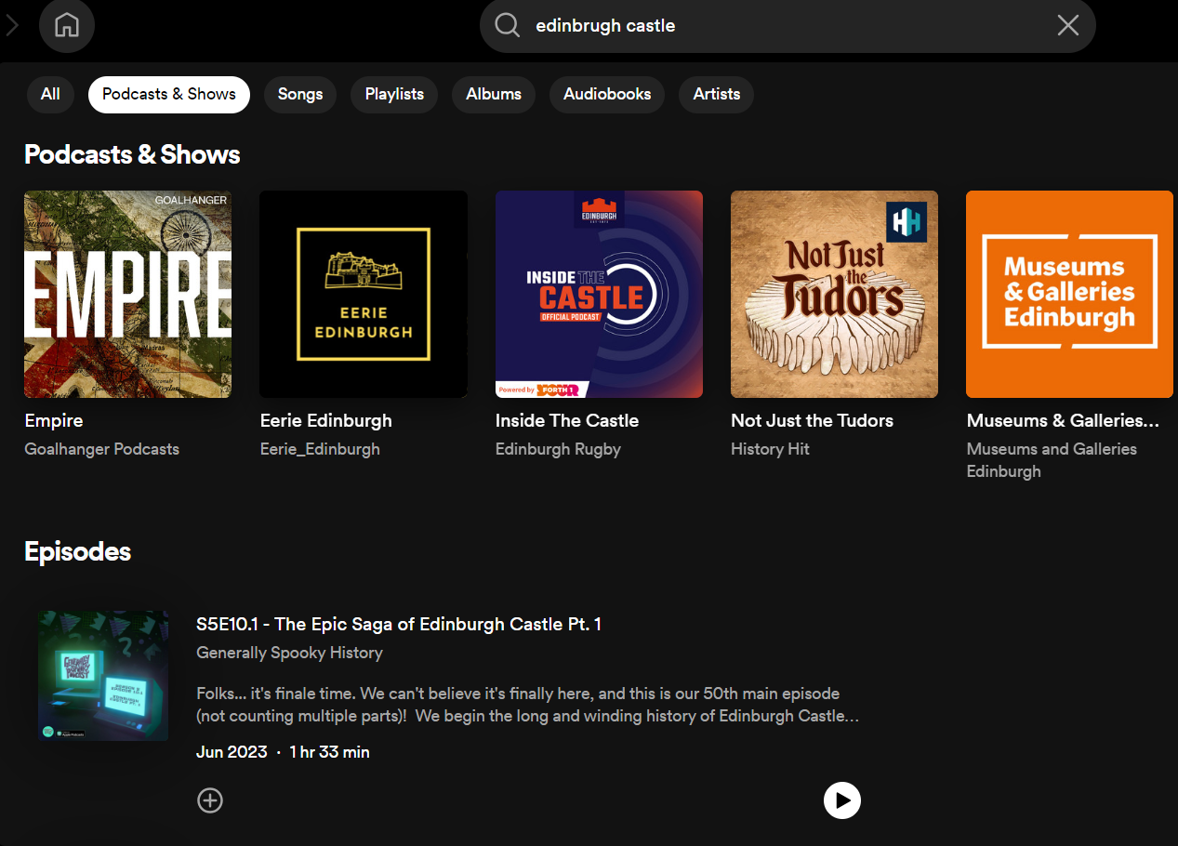Click the Not Just the Tudors title
This screenshot has width=1178, height=846.
[x=812, y=420]
